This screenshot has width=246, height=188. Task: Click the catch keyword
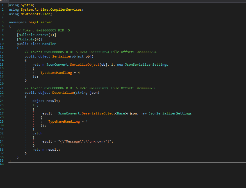(37, 134)
